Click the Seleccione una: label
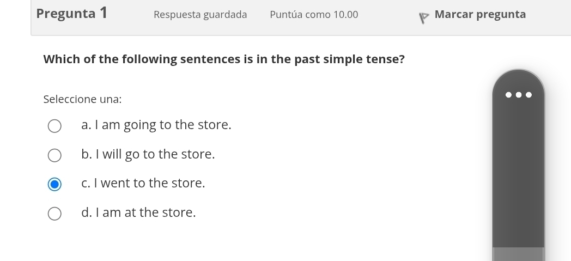The width and height of the screenshot is (571, 261). (82, 100)
